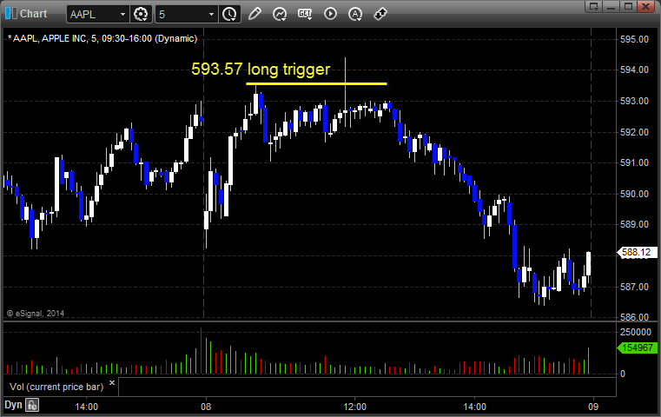Toggle the Dyn dynamic scaling label
This screenshot has height=417, width=661.
point(13,405)
